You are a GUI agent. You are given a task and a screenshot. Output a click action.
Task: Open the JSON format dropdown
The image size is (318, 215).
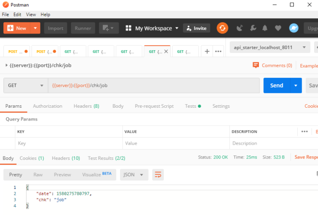134,175
